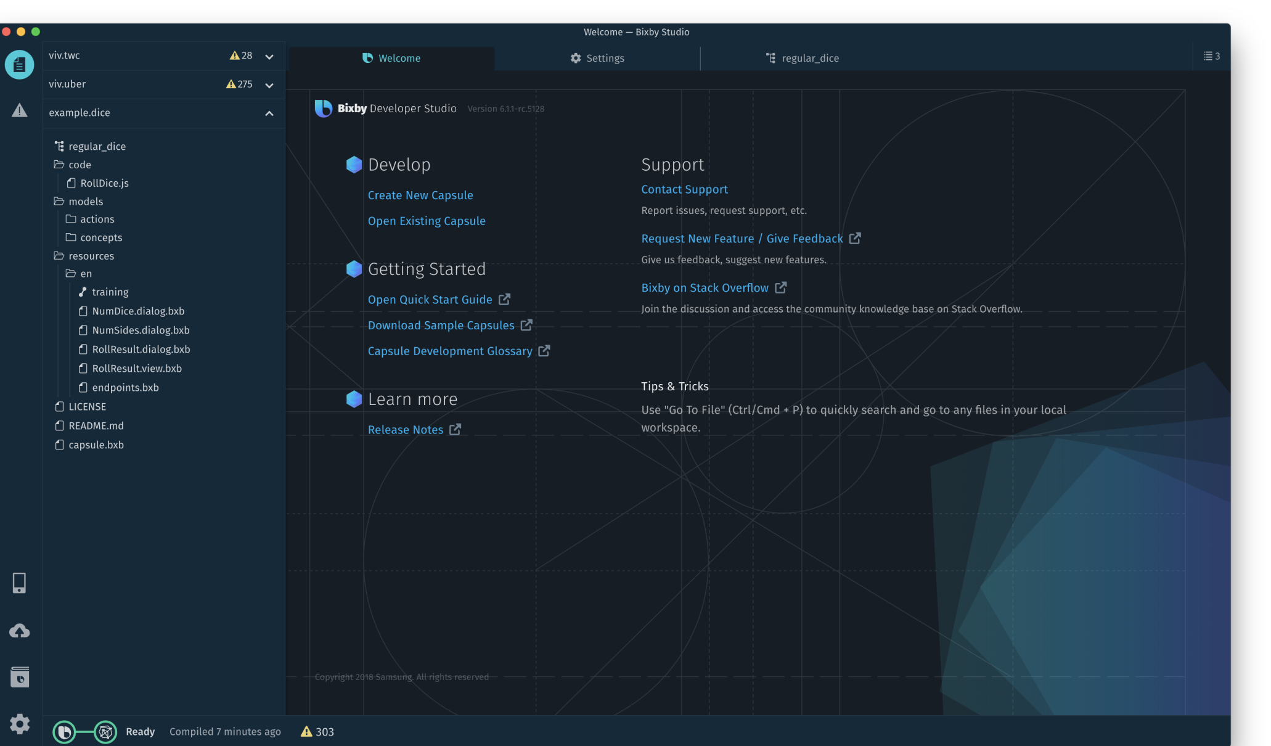The width and height of the screenshot is (1271, 746).
Task: Open README.md file
Action: pos(89,426)
